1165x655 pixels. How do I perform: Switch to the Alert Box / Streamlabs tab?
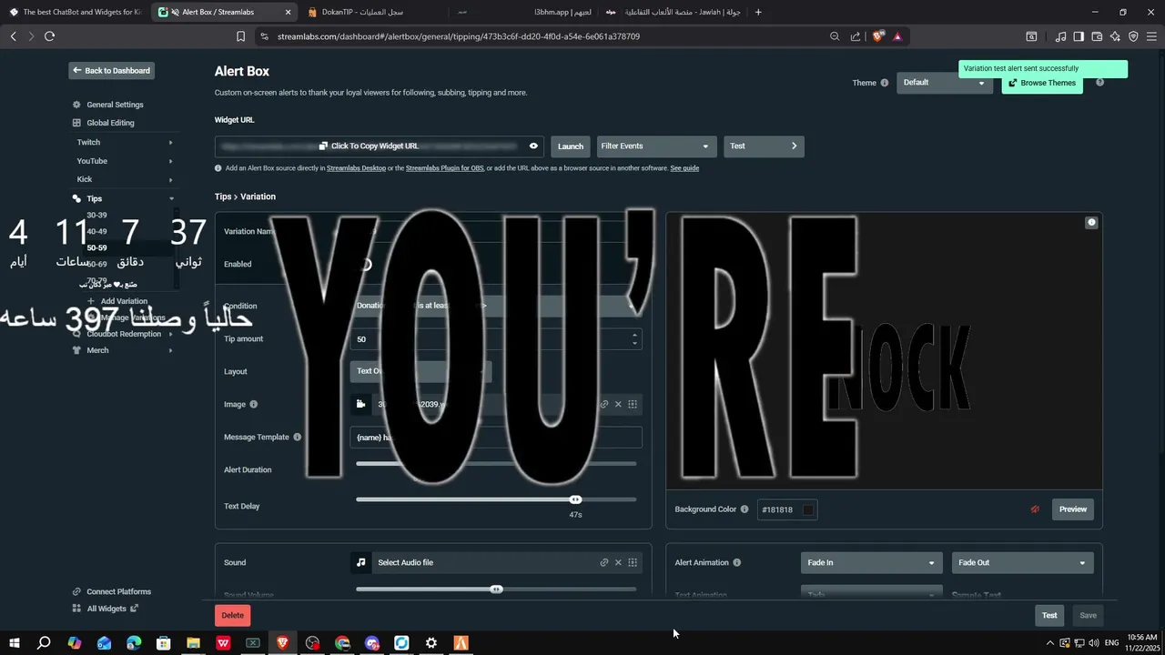(225, 12)
